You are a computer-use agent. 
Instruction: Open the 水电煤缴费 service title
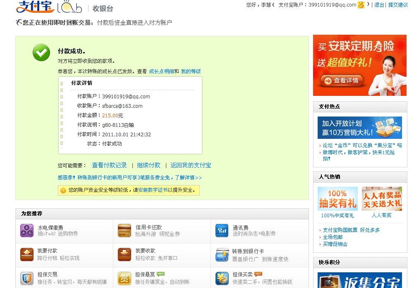[50, 228]
